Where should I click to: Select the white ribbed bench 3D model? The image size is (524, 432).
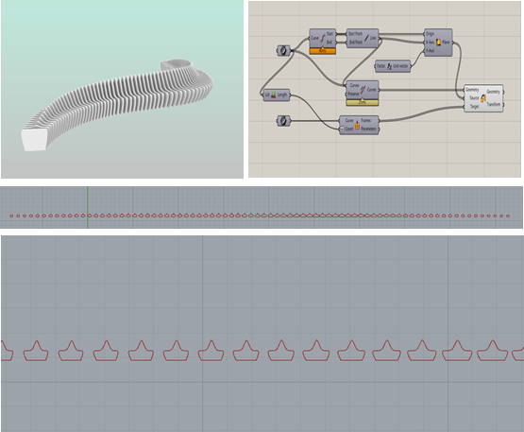coord(118,105)
